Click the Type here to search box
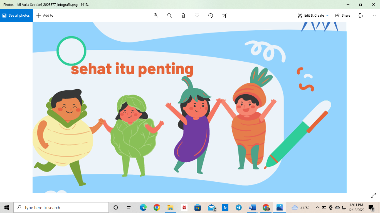This screenshot has height=213, width=380. click(61, 207)
